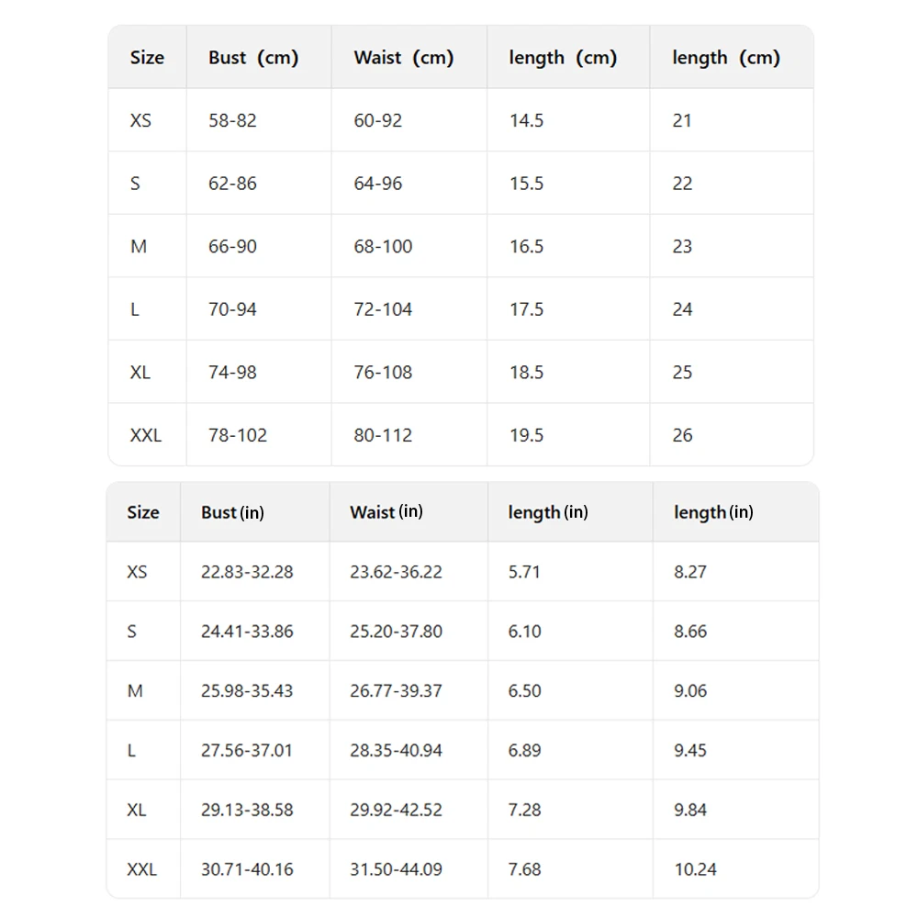This screenshot has width=918, height=918.
Task: Select the "Bust (in)" column header
Action: (232, 512)
